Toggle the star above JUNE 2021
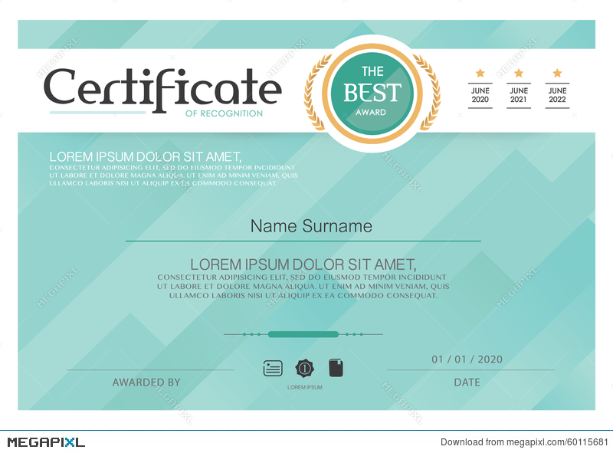Viewport: 613px width, 453px height. [519, 72]
